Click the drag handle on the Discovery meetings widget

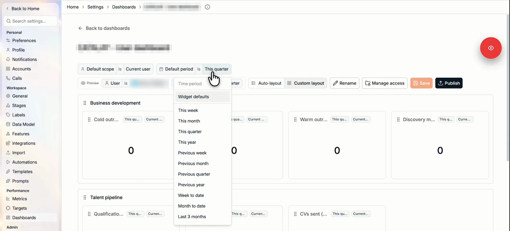click(x=398, y=119)
